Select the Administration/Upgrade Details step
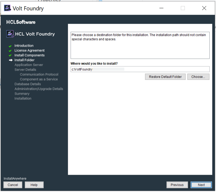The image size is (216, 192). 39,89
